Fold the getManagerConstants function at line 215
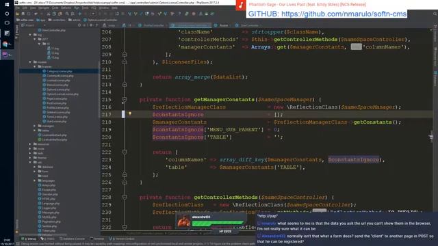The width and height of the screenshot is (438, 246). coord(125,99)
